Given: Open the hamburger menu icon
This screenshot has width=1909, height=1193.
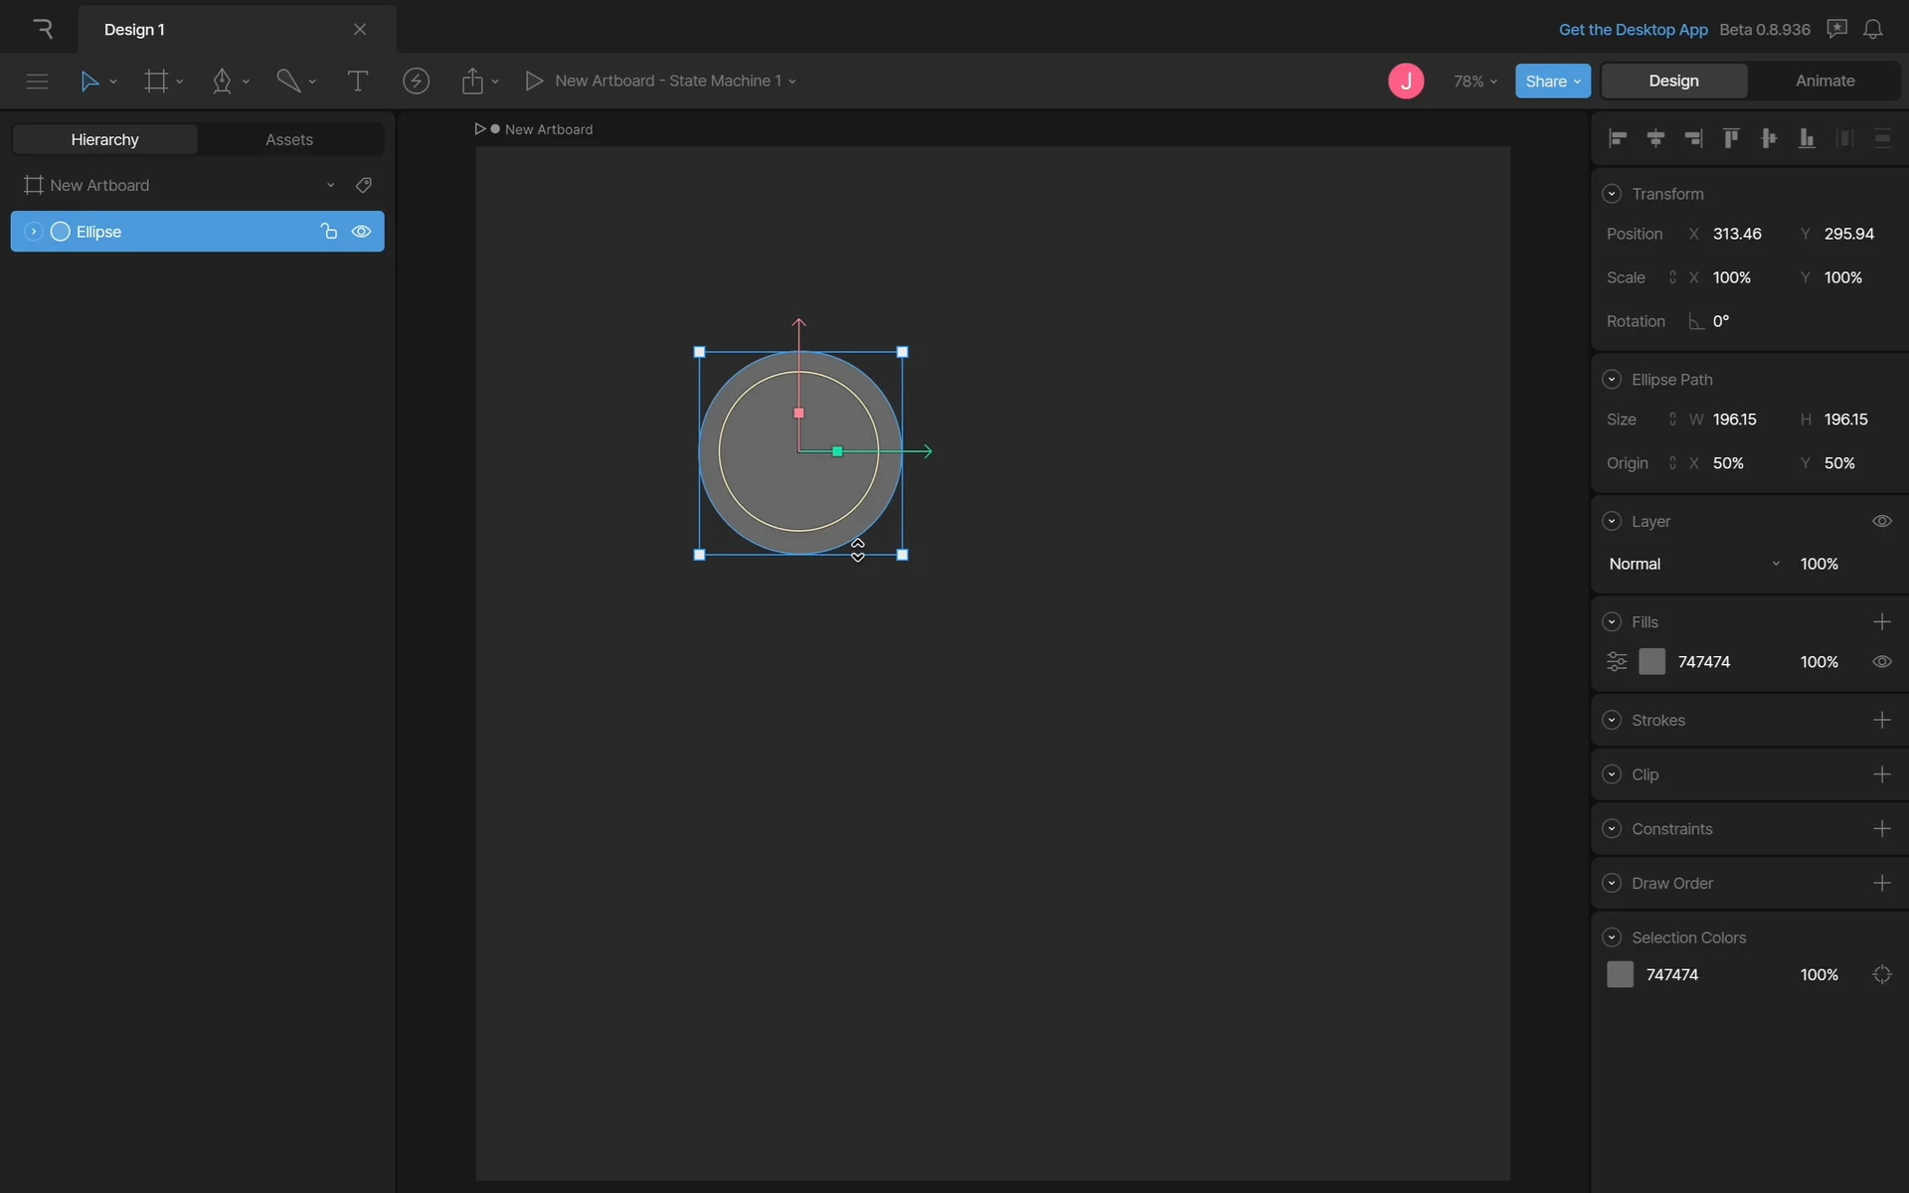Looking at the screenshot, I should pyautogui.click(x=37, y=81).
